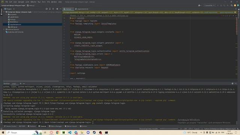The height and width of the screenshot is (135, 240).
Task: Click the CRLF line separator widget
Action: tap(185, 129)
